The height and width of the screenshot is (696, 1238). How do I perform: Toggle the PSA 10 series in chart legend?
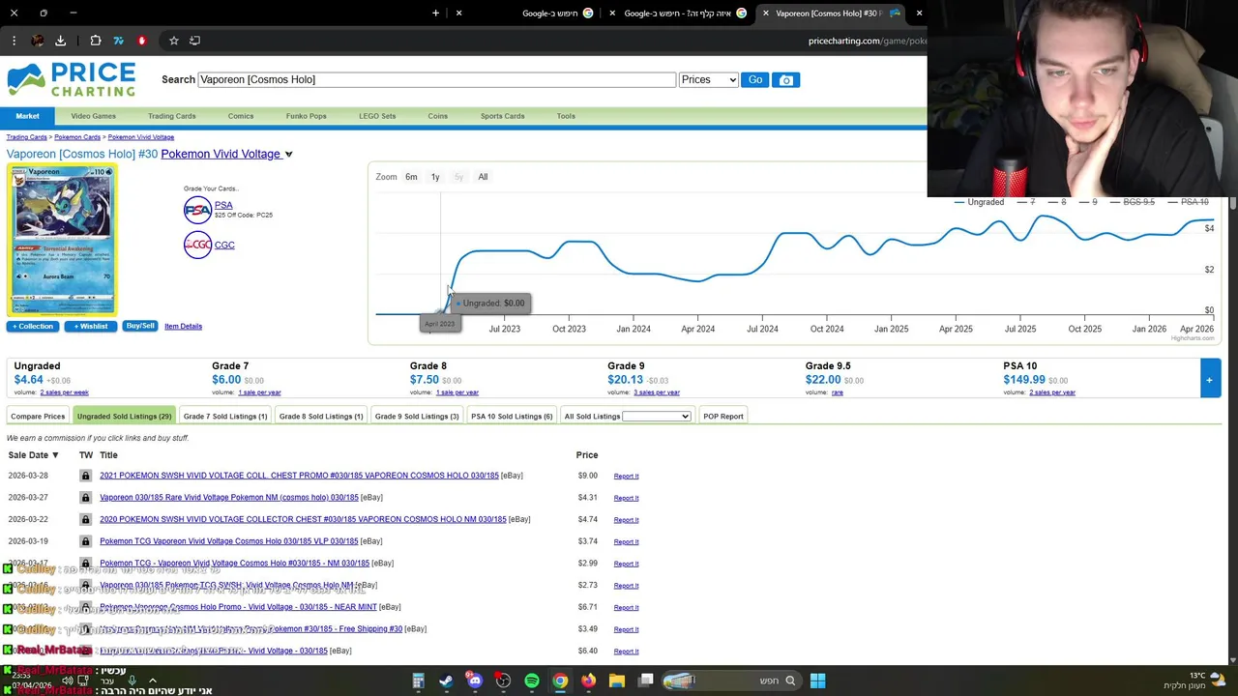[1187, 202]
